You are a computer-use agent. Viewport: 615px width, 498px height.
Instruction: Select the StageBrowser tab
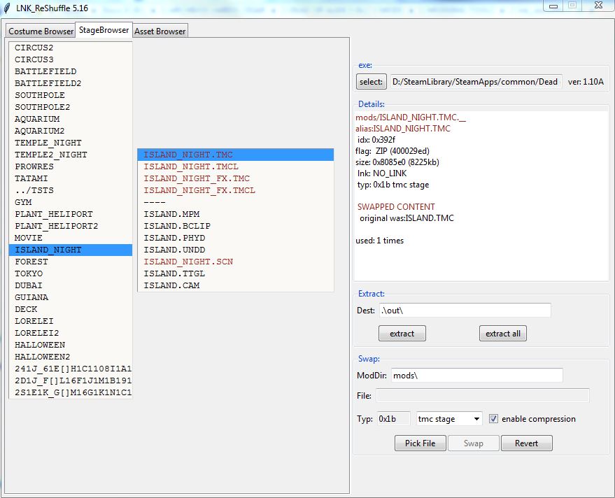pyautogui.click(x=104, y=30)
